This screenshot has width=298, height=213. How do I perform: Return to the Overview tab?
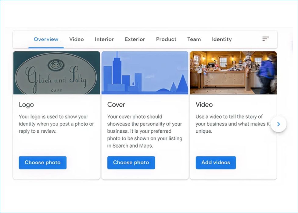(46, 39)
